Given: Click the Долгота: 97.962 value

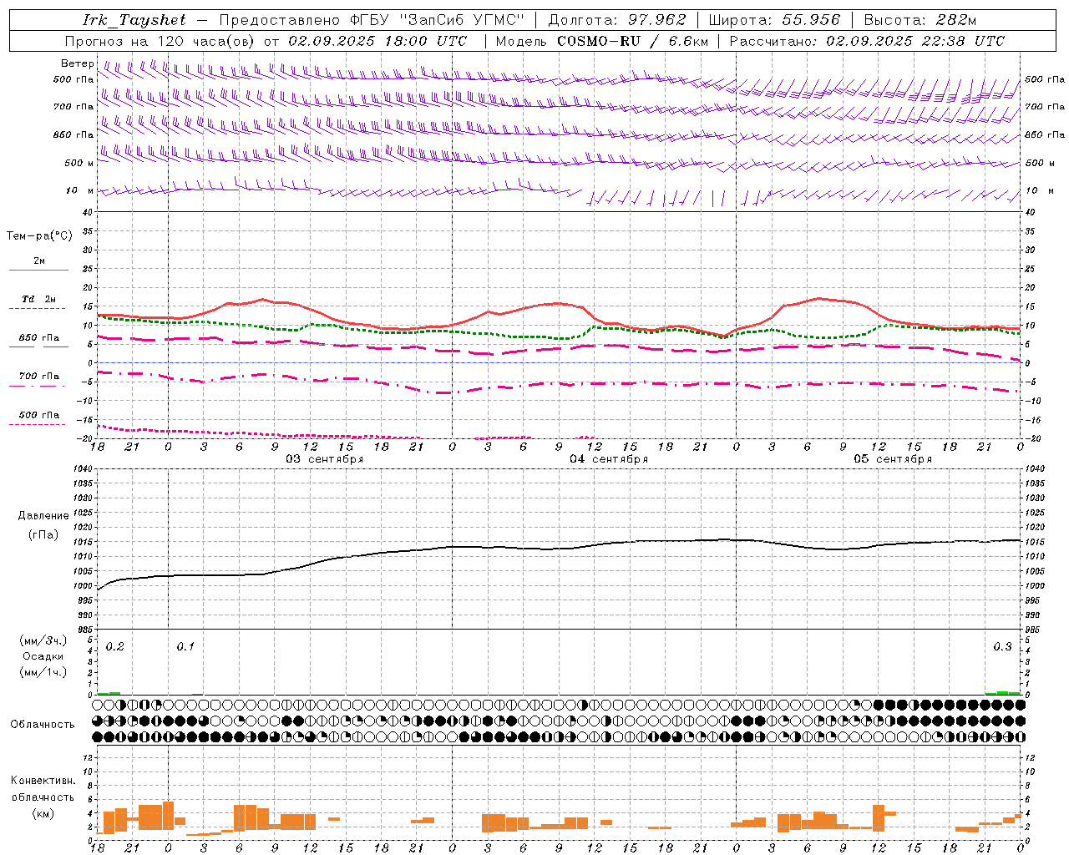Looking at the screenshot, I should (x=616, y=20).
